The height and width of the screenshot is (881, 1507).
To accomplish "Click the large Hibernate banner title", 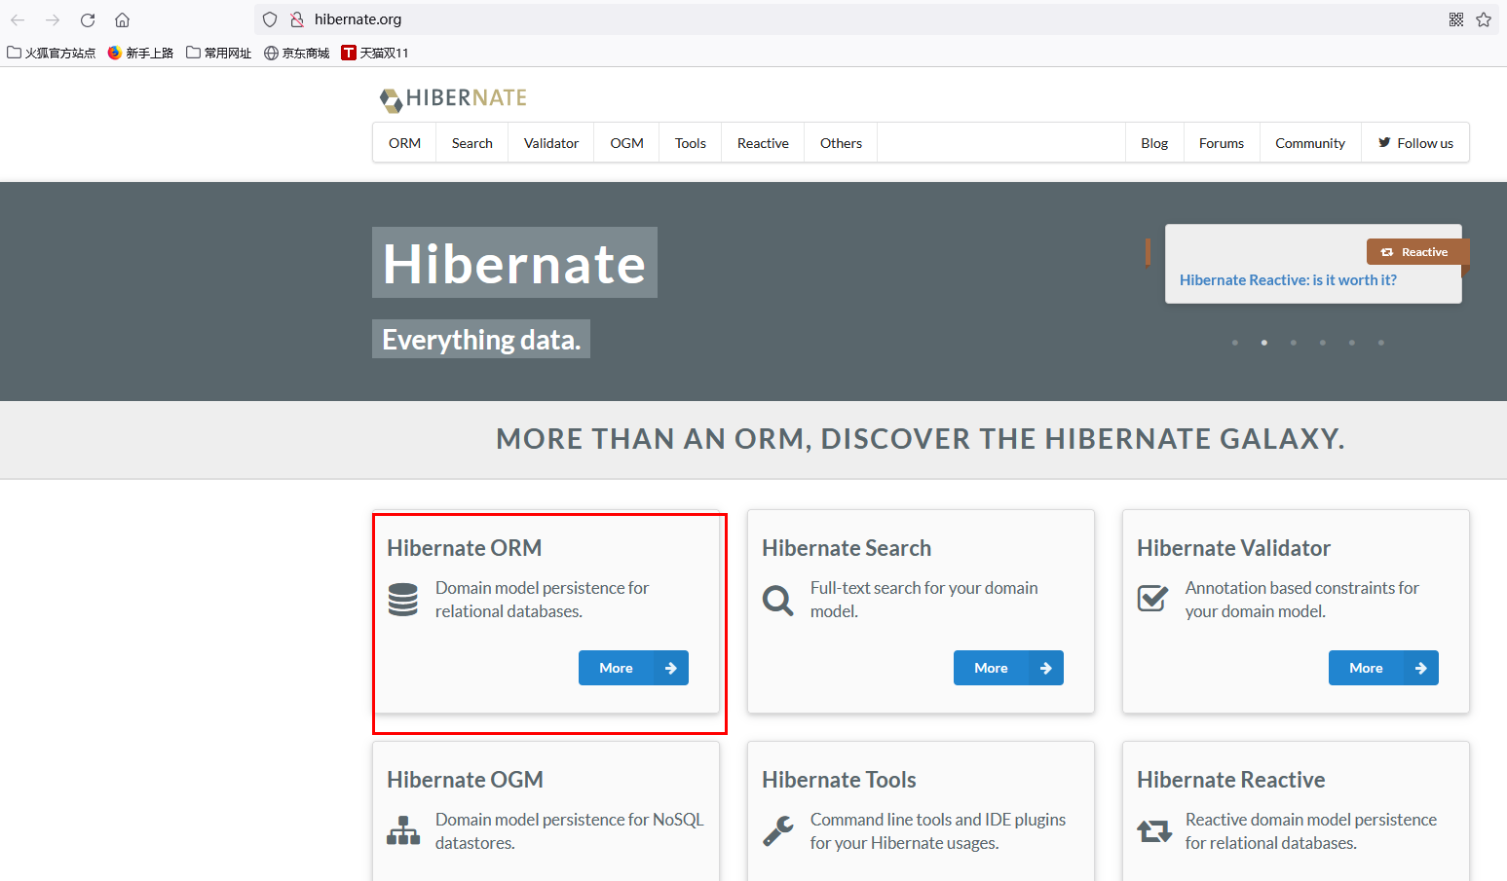I will pyautogui.click(x=514, y=263).
